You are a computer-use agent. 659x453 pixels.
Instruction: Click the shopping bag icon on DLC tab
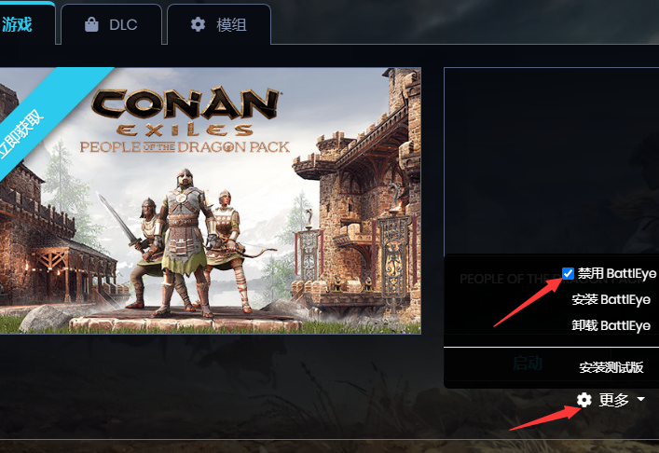tap(91, 24)
